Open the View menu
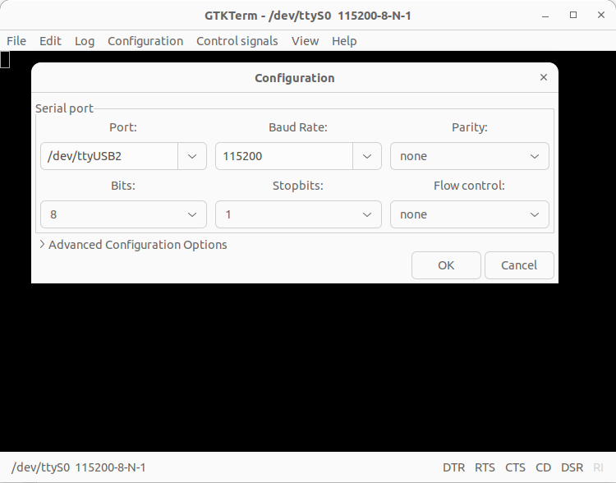The height and width of the screenshot is (483, 616). pos(305,41)
